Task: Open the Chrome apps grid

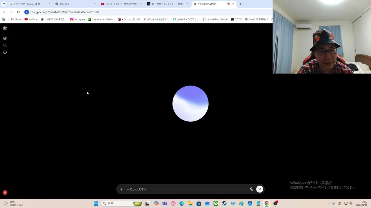Action: 4,19
